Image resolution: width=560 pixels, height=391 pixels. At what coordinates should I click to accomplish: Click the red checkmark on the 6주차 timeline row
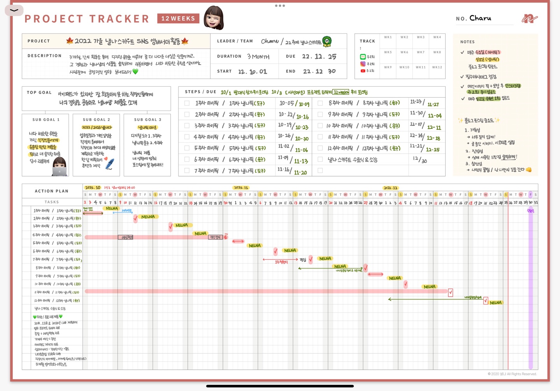pos(275,251)
